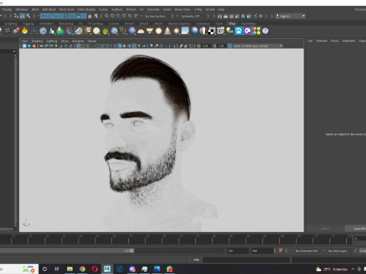This screenshot has width=366, height=274.
Task: Open No Character Set dropdown
Action: pyautogui.click(x=307, y=250)
